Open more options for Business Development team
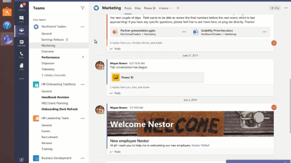This screenshot has width=291, height=163. (x=83, y=158)
